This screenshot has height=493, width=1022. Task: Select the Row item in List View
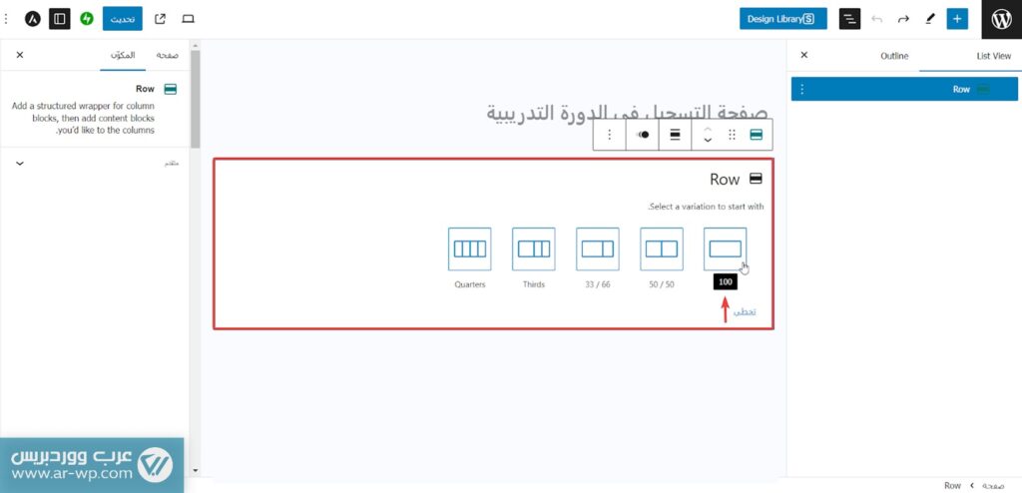(x=904, y=90)
